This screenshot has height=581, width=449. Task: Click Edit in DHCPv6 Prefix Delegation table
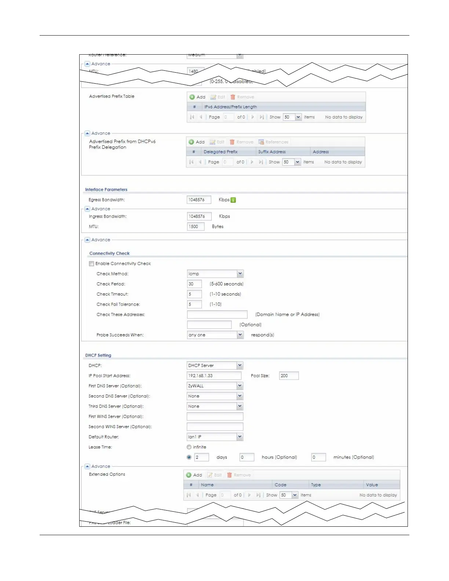(x=217, y=142)
